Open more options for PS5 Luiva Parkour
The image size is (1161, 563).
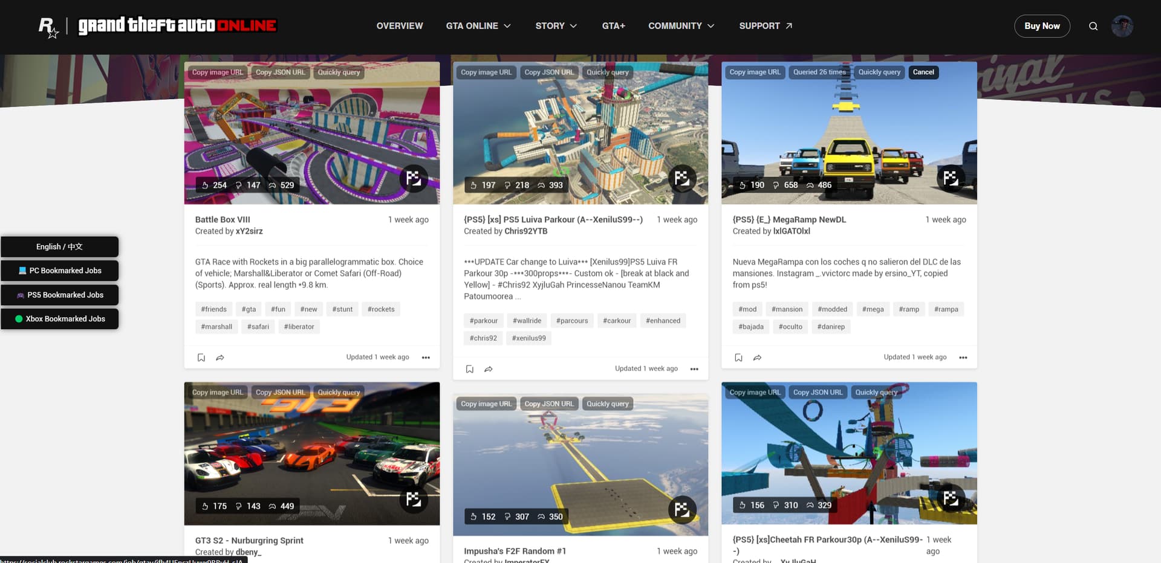(694, 369)
